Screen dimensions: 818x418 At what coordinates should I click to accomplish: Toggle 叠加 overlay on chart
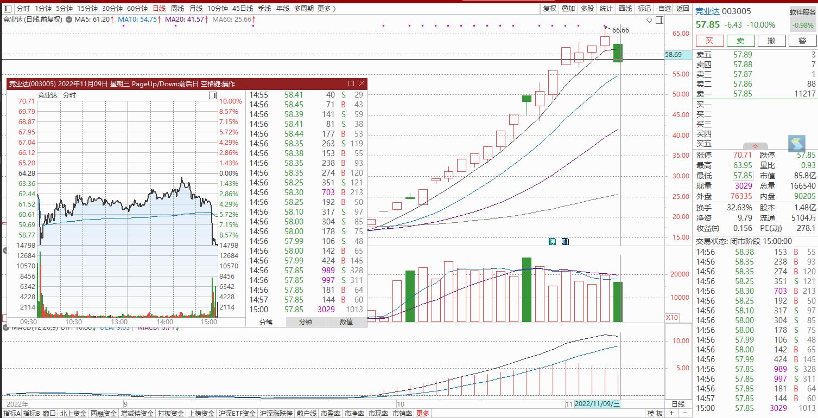568,8
